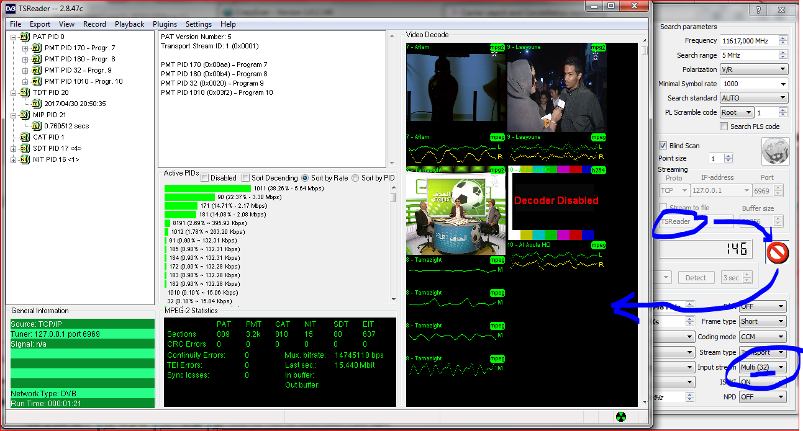Open the Playback menu
The height and width of the screenshot is (431, 803).
point(129,24)
